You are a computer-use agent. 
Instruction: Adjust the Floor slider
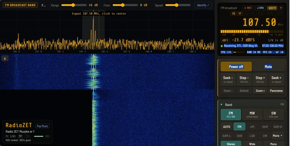pos(125,5)
